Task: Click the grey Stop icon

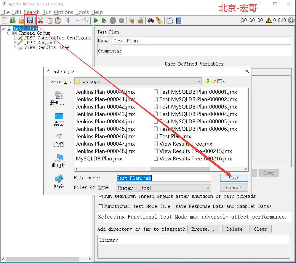Action: (113, 20)
